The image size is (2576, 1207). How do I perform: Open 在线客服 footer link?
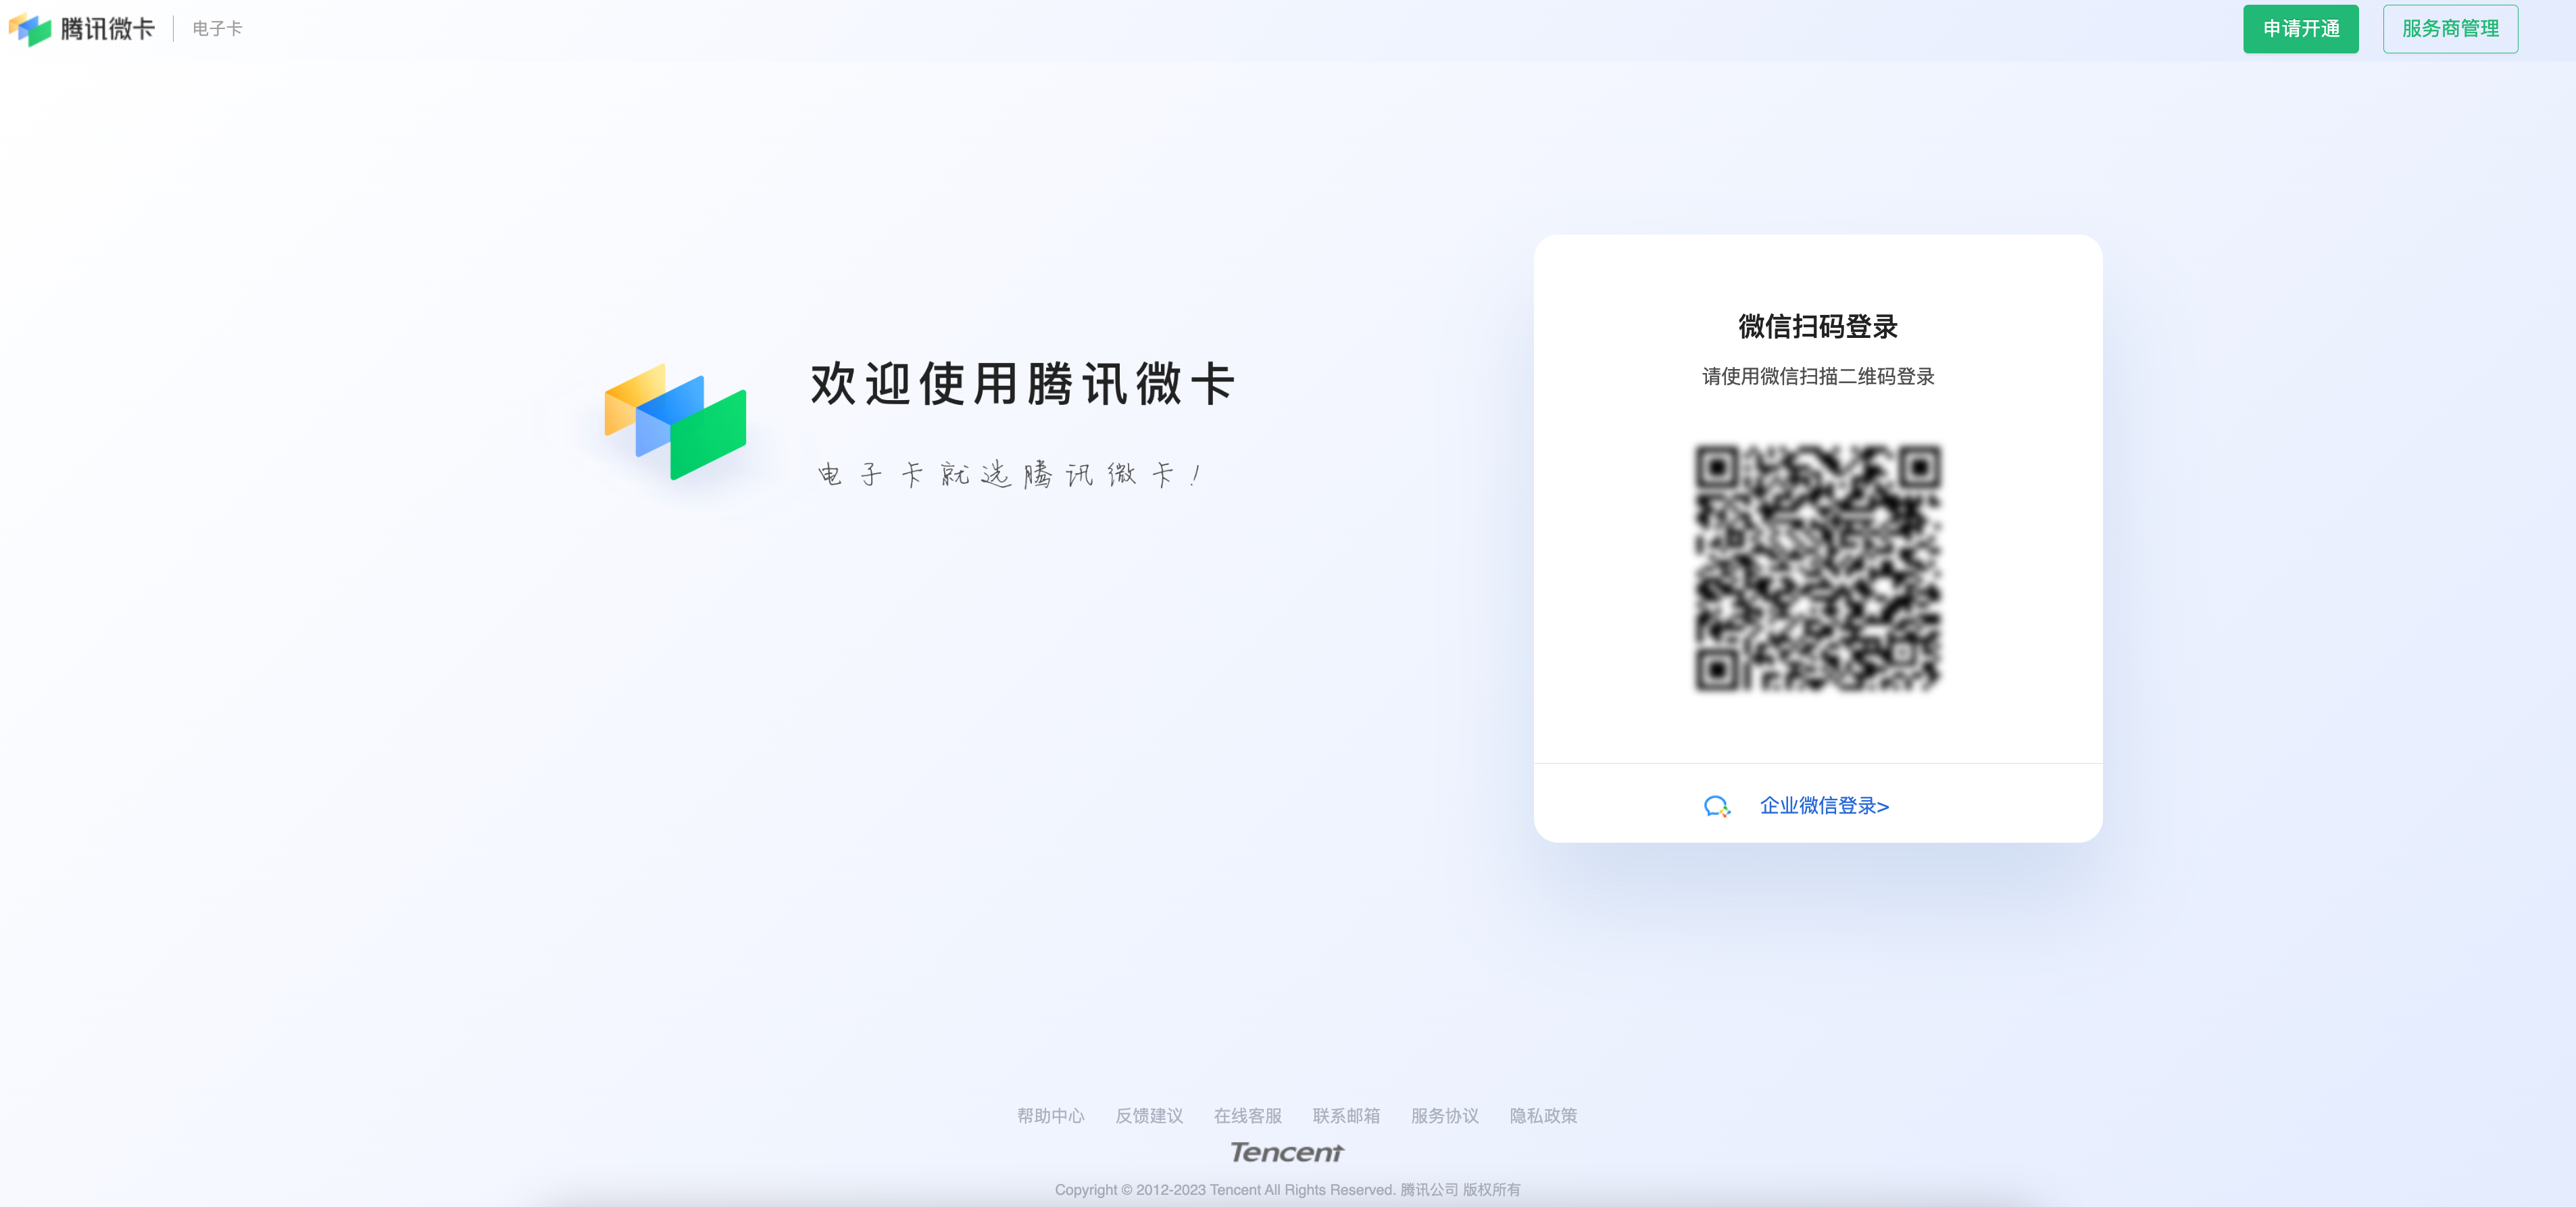point(1247,1115)
